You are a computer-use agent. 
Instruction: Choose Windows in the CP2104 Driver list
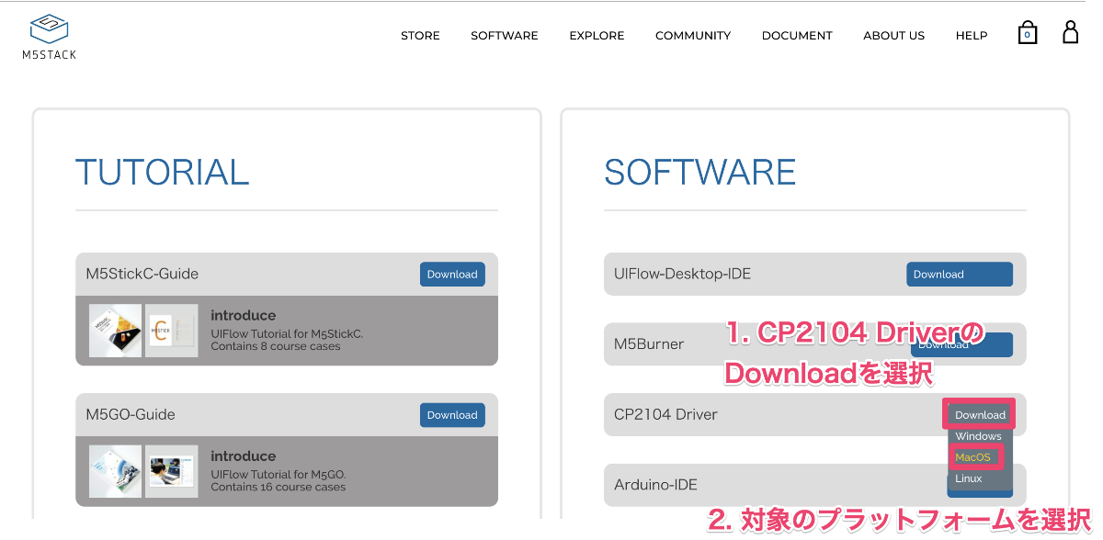978,436
